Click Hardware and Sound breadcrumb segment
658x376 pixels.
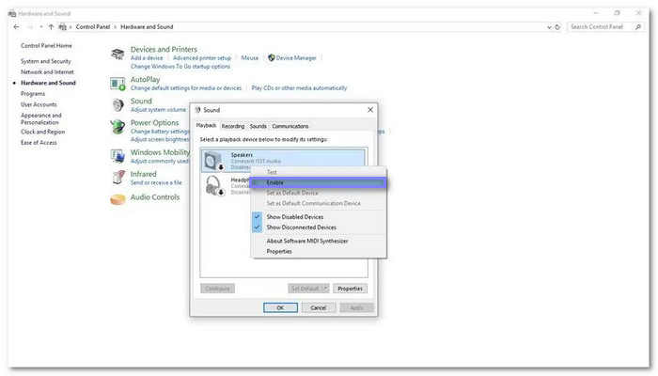click(147, 27)
